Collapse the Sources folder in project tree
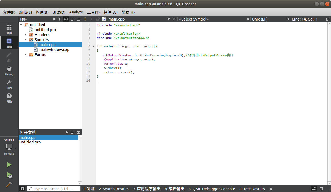This screenshot has width=331, height=192. [x=26, y=39]
